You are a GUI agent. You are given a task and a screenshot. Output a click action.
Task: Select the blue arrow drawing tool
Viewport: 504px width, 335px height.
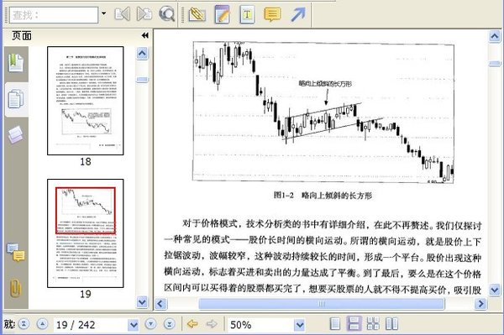click(x=298, y=14)
